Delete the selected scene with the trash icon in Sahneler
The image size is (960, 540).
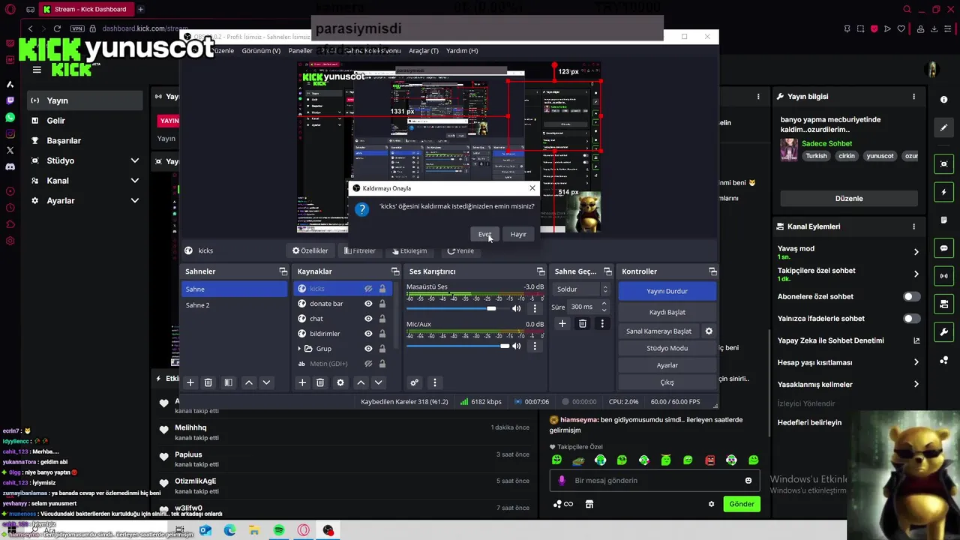[x=208, y=382]
